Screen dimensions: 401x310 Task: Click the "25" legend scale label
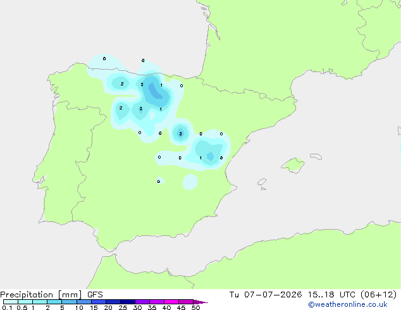point(123,307)
